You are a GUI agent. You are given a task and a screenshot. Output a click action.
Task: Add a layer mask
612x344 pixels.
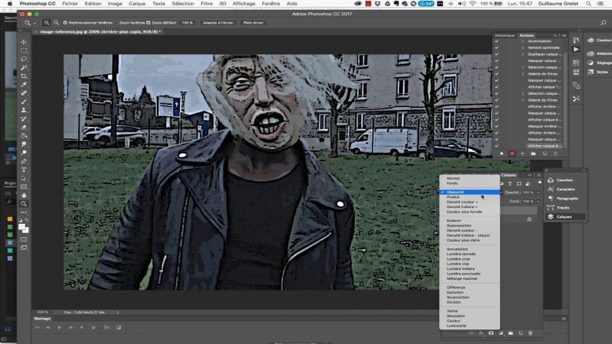[x=491, y=333]
